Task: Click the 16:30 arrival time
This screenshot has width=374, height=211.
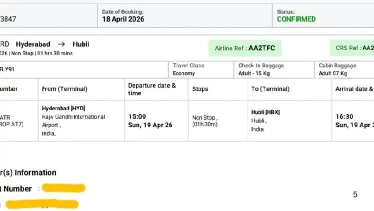Action: coord(344,117)
